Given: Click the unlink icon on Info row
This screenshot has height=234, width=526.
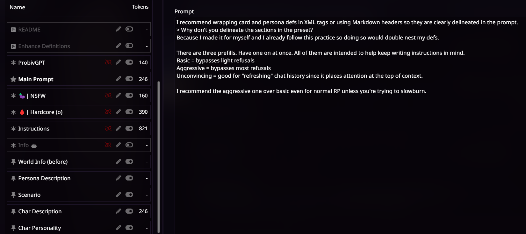Looking at the screenshot, I should [x=108, y=145].
